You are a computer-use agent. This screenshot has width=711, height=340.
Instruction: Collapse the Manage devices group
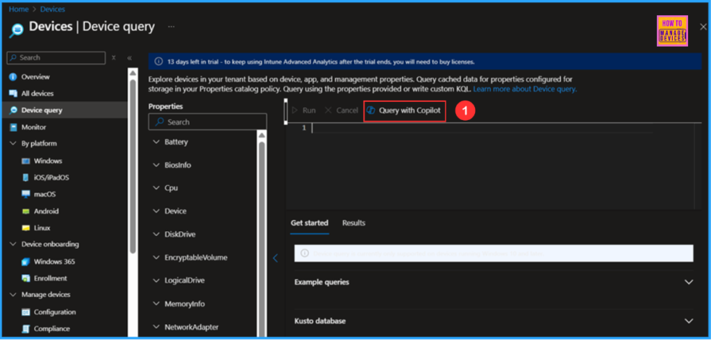click(x=12, y=295)
